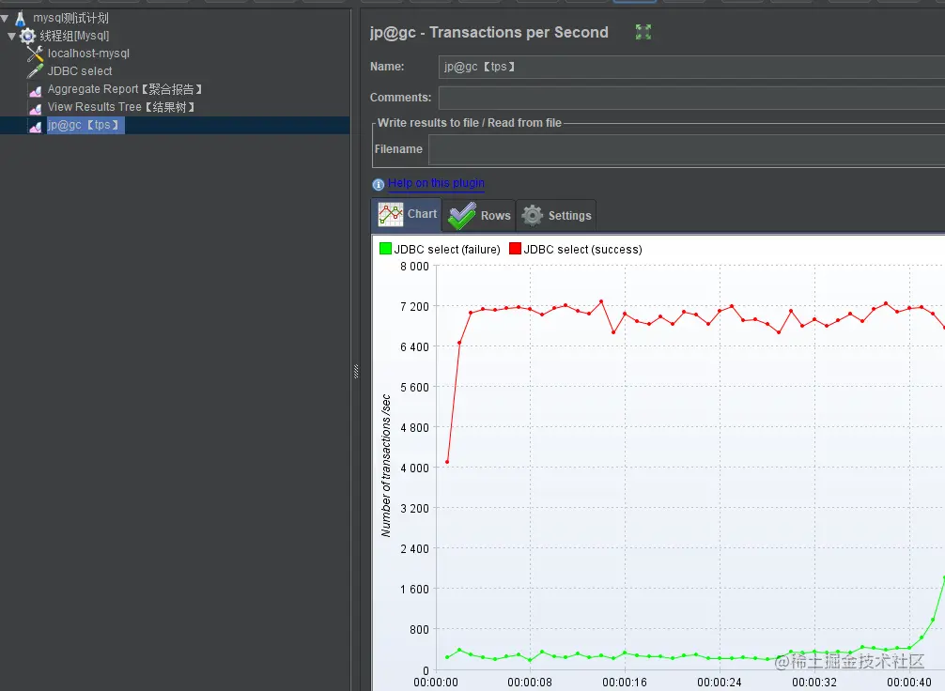
Task: Click the green expand icon beside the title
Action: tap(643, 32)
